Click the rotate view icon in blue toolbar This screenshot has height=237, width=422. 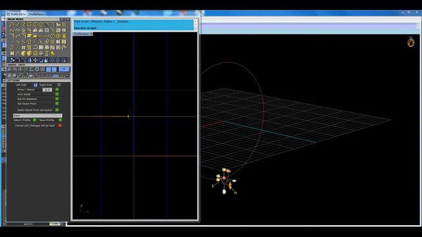(x=18, y=60)
